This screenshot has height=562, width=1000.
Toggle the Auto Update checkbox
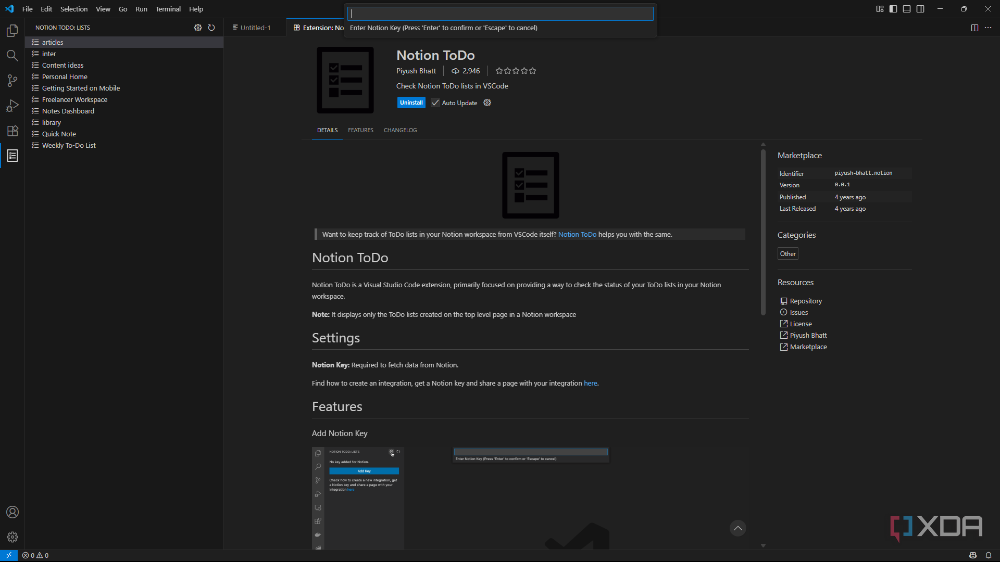(435, 103)
